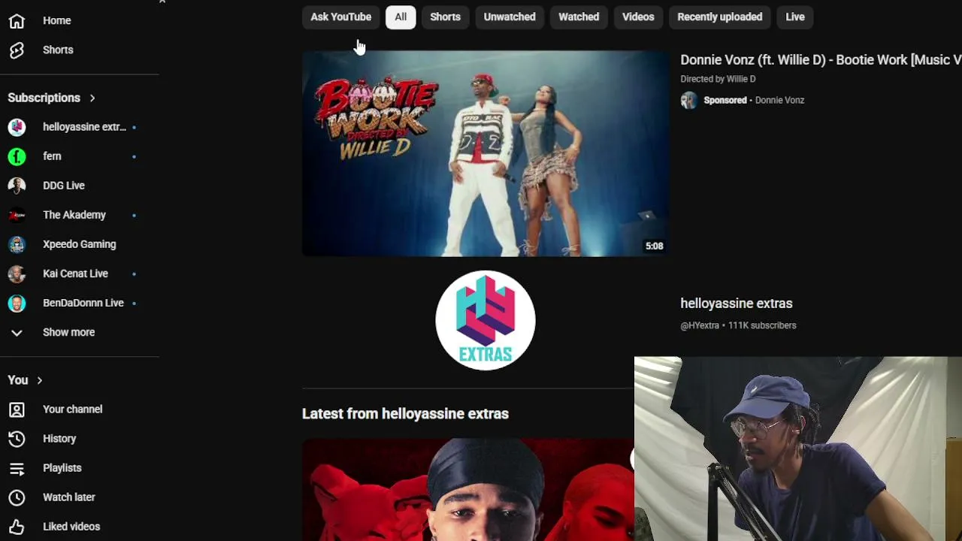Select the Videos filter chip
Image resolution: width=962 pixels, height=541 pixels.
(x=638, y=17)
